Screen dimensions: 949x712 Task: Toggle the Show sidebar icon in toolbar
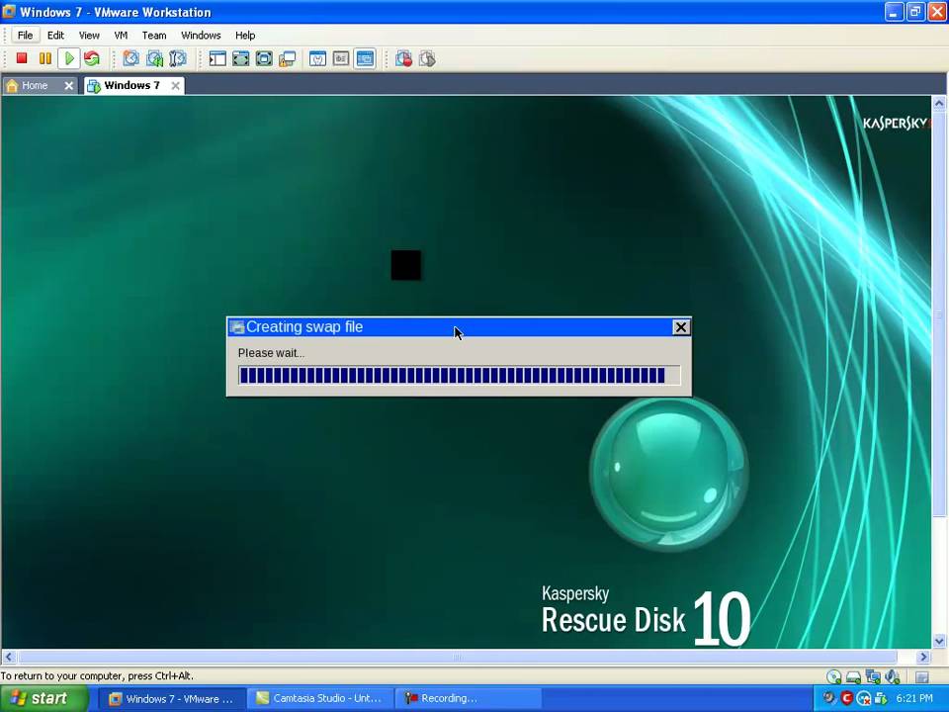point(217,58)
